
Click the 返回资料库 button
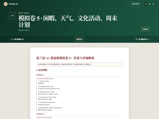136,4
